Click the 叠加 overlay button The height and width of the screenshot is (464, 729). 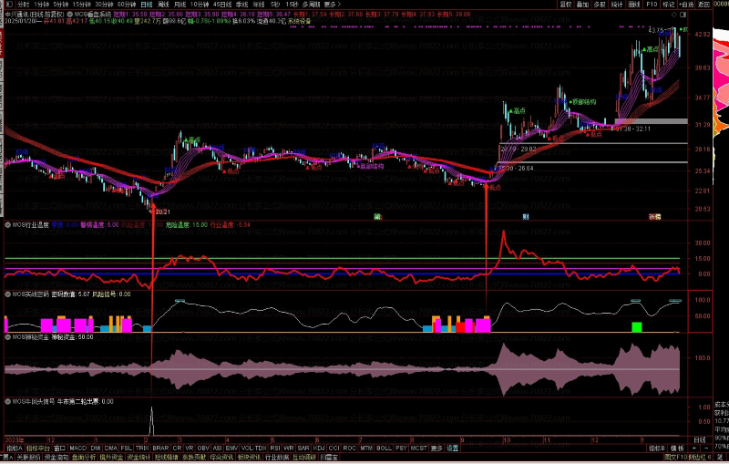tap(582, 5)
